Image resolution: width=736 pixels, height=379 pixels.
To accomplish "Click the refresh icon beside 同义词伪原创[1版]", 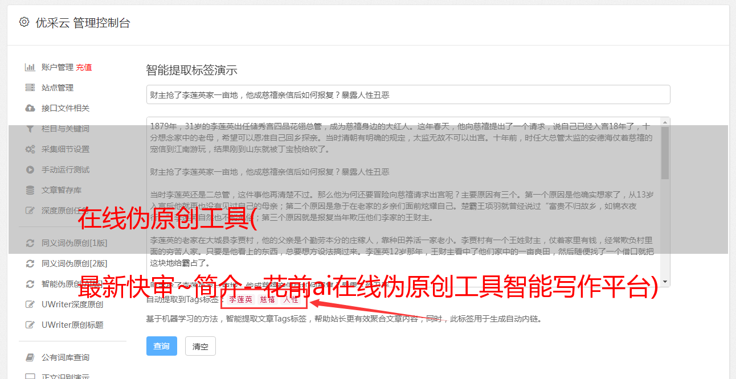I will tap(30, 243).
